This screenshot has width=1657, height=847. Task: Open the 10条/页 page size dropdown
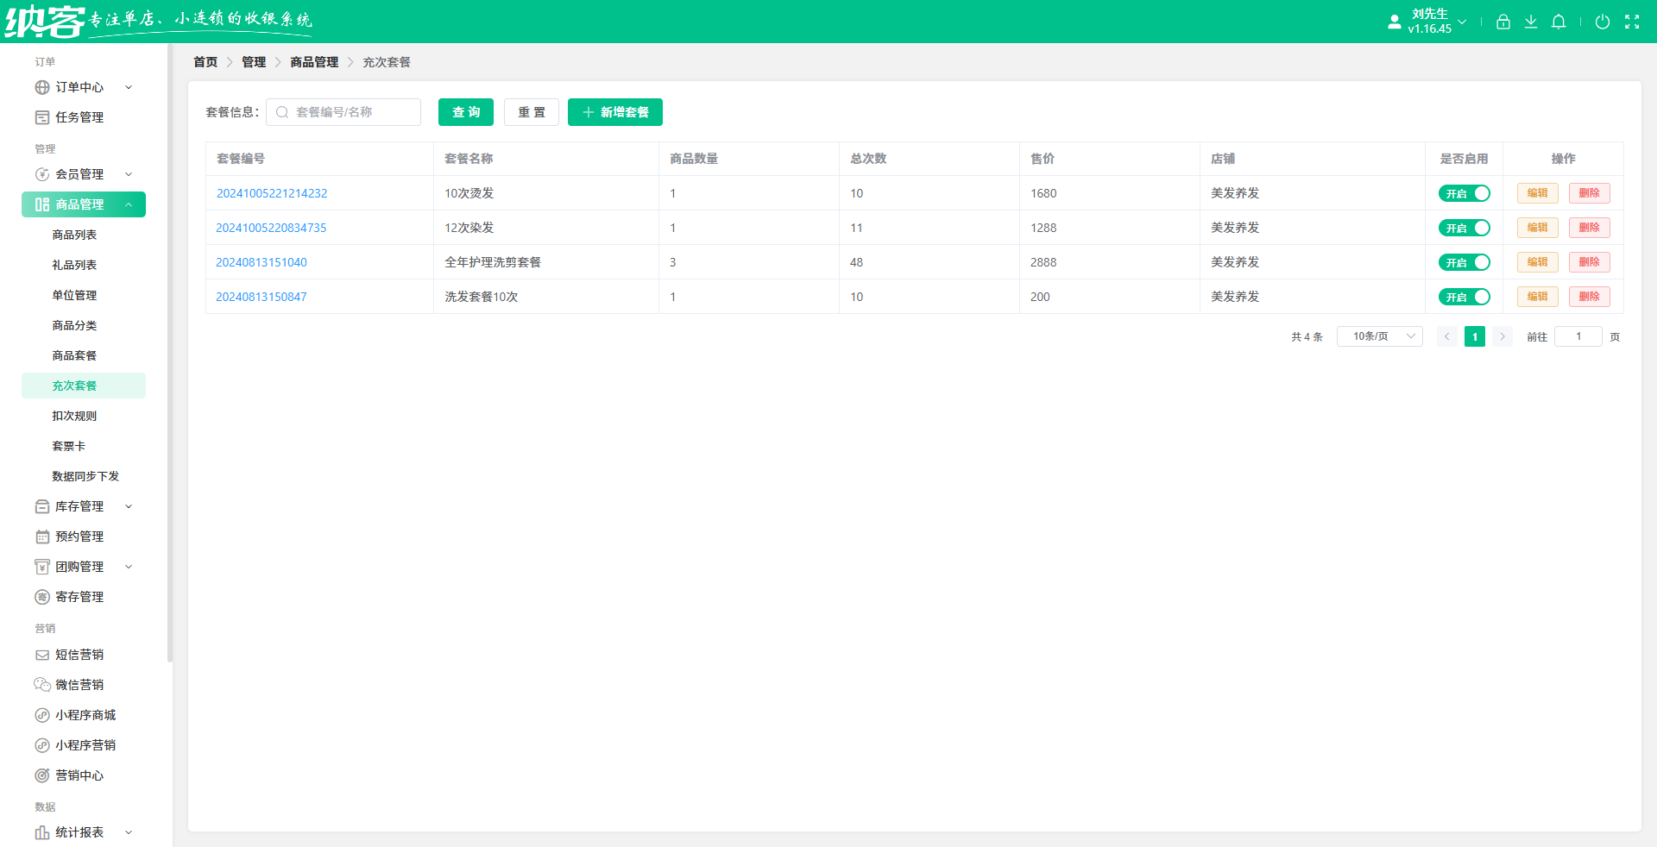point(1379,336)
